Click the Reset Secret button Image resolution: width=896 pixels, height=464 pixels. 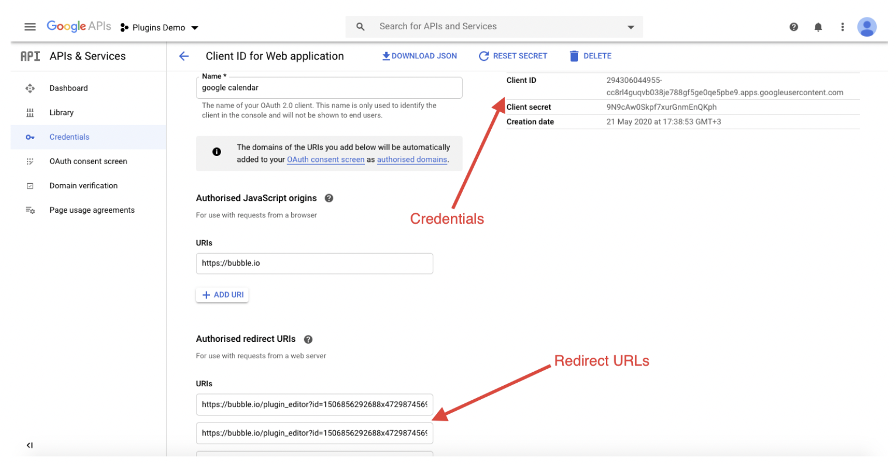pyautogui.click(x=513, y=56)
